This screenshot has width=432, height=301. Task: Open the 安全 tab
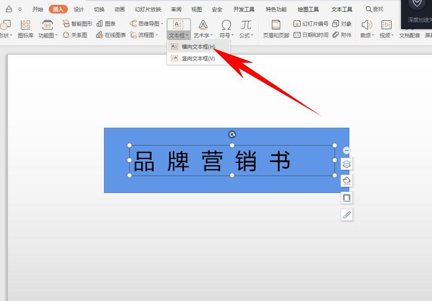click(217, 9)
